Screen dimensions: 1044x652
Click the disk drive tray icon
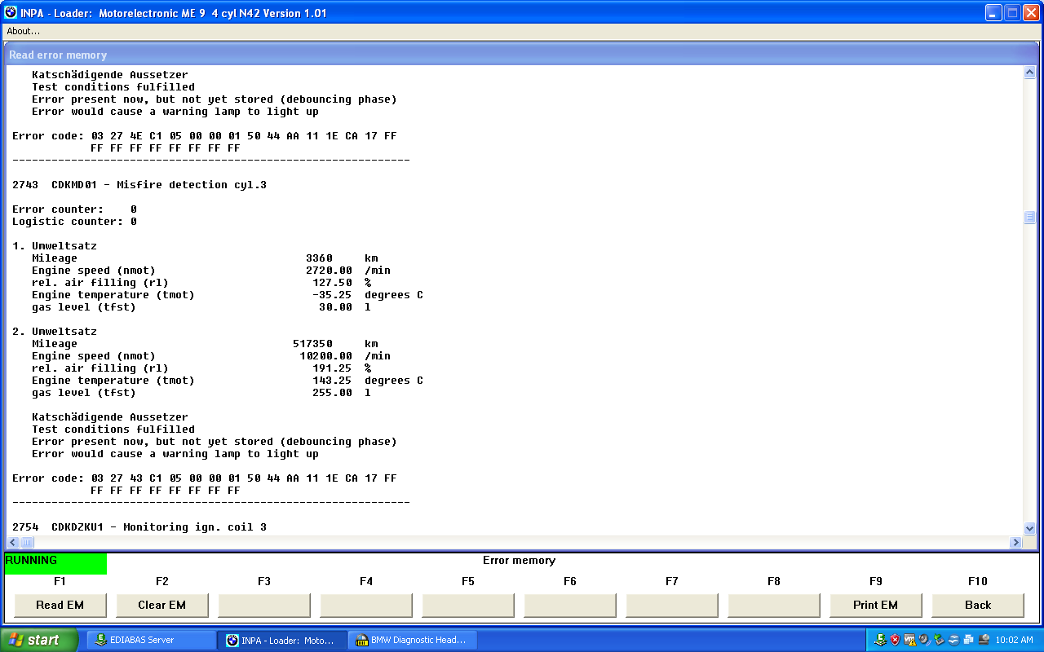coord(983,640)
